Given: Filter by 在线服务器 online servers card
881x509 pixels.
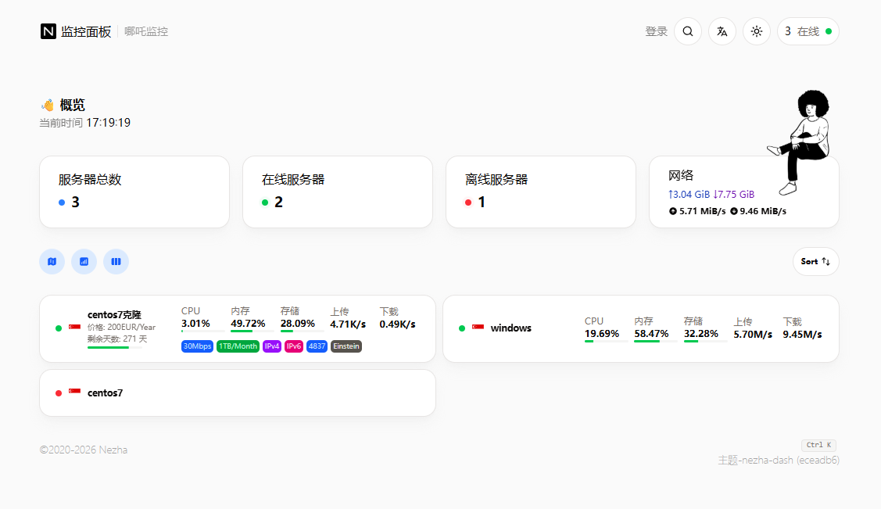Looking at the screenshot, I should pos(338,192).
